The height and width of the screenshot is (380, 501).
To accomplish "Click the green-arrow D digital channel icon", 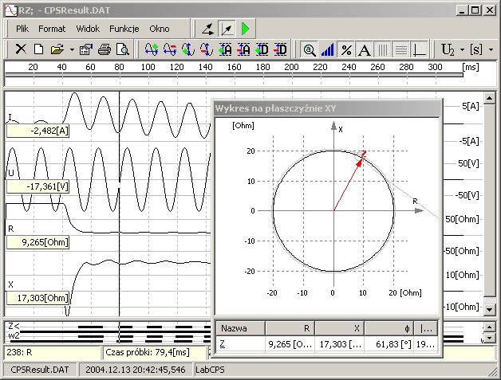I will click(x=262, y=49).
